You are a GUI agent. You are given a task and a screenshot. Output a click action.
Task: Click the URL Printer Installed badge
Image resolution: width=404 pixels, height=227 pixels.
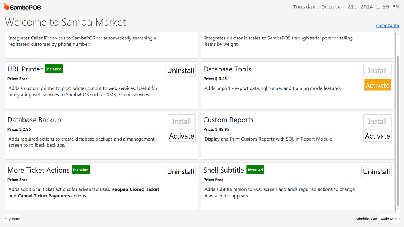tap(54, 69)
